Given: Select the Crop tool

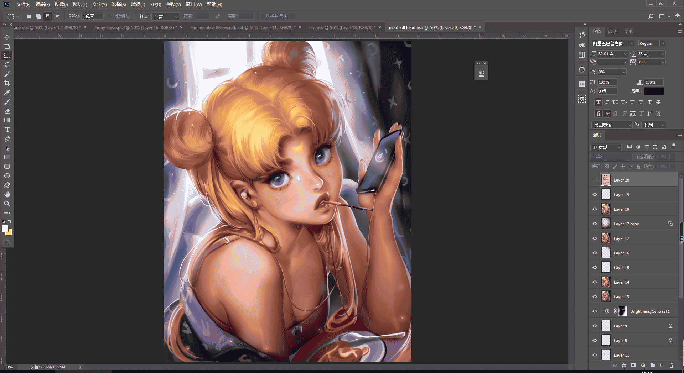Looking at the screenshot, I should coord(7,83).
